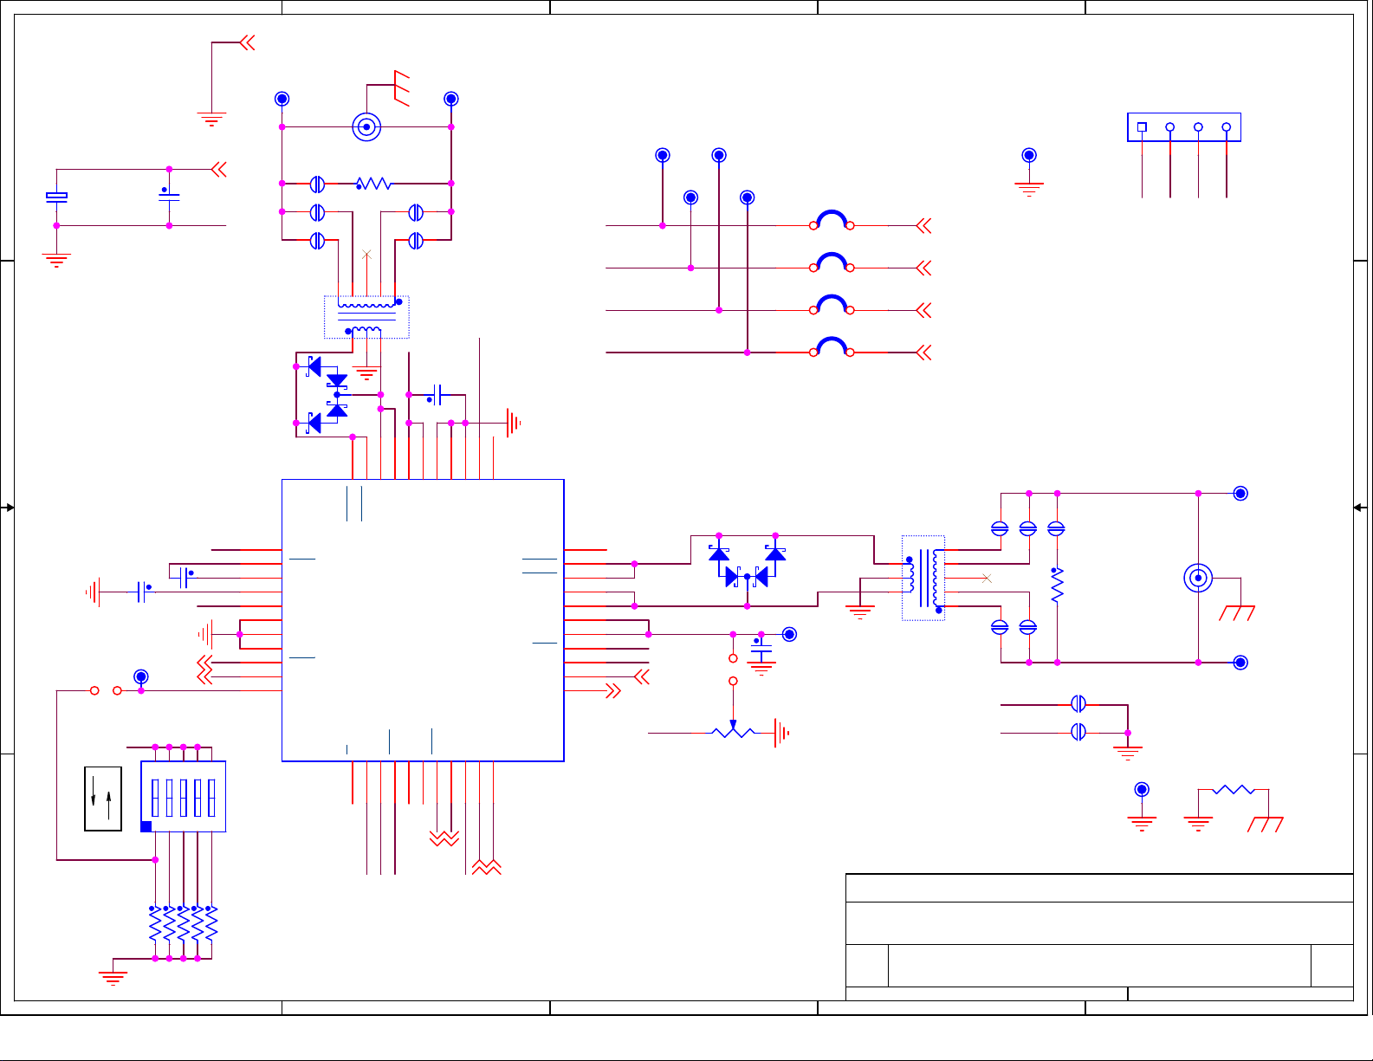The width and height of the screenshot is (1373, 1061).
Task: Click the test point at lower-right output line end
Action: (1240, 663)
